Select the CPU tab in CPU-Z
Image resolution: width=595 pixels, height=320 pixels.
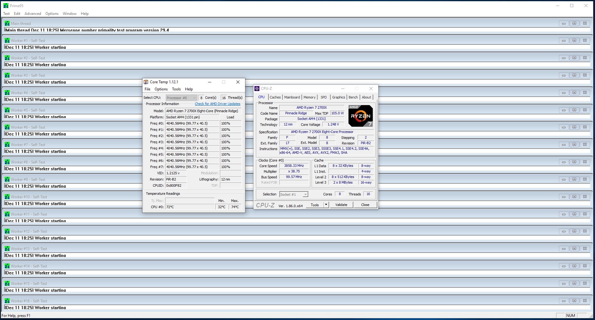(261, 97)
